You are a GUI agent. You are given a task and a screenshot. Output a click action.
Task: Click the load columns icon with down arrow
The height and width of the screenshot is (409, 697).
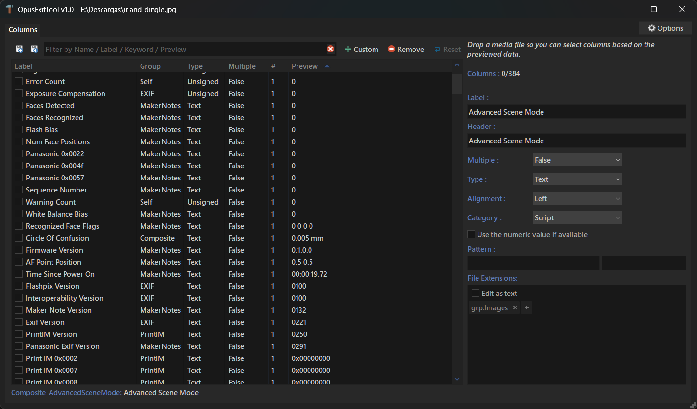(34, 49)
